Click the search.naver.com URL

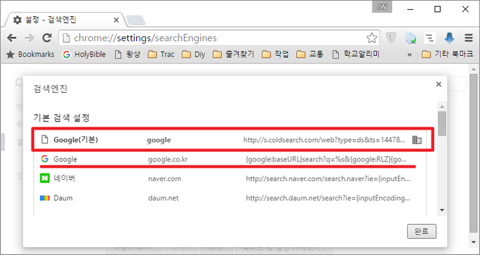pyautogui.click(x=328, y=178)
